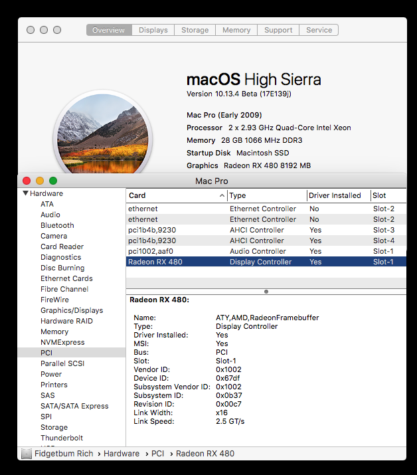Click the Version 10.13.4 Beta text
The width and height of the screenshot is (417, 475).
click(x=239, y=94)
